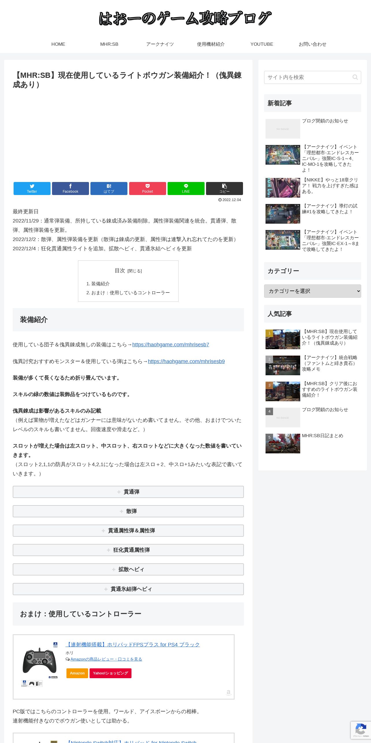The width and height of the screenshot is (371, 743).
Task: Follow the haohgame.com/mhrisesb7 link
Action: click(171, 345)
